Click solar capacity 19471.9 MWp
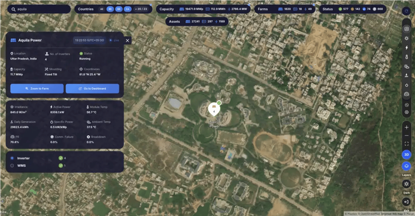 tap(191, 9)
